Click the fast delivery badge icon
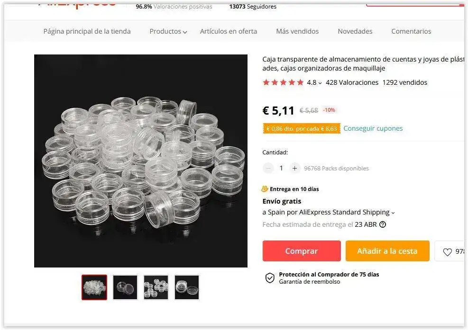The width and height of the screenshot is (468, 330). coord(265,189)
